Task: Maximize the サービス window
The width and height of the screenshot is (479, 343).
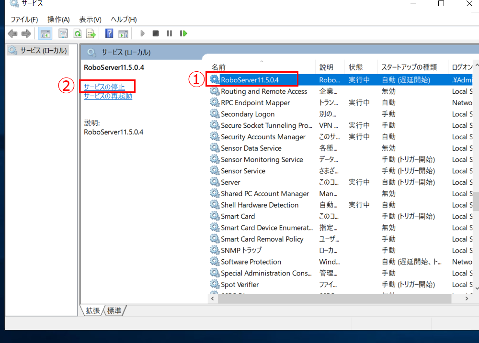Action: 441,4
